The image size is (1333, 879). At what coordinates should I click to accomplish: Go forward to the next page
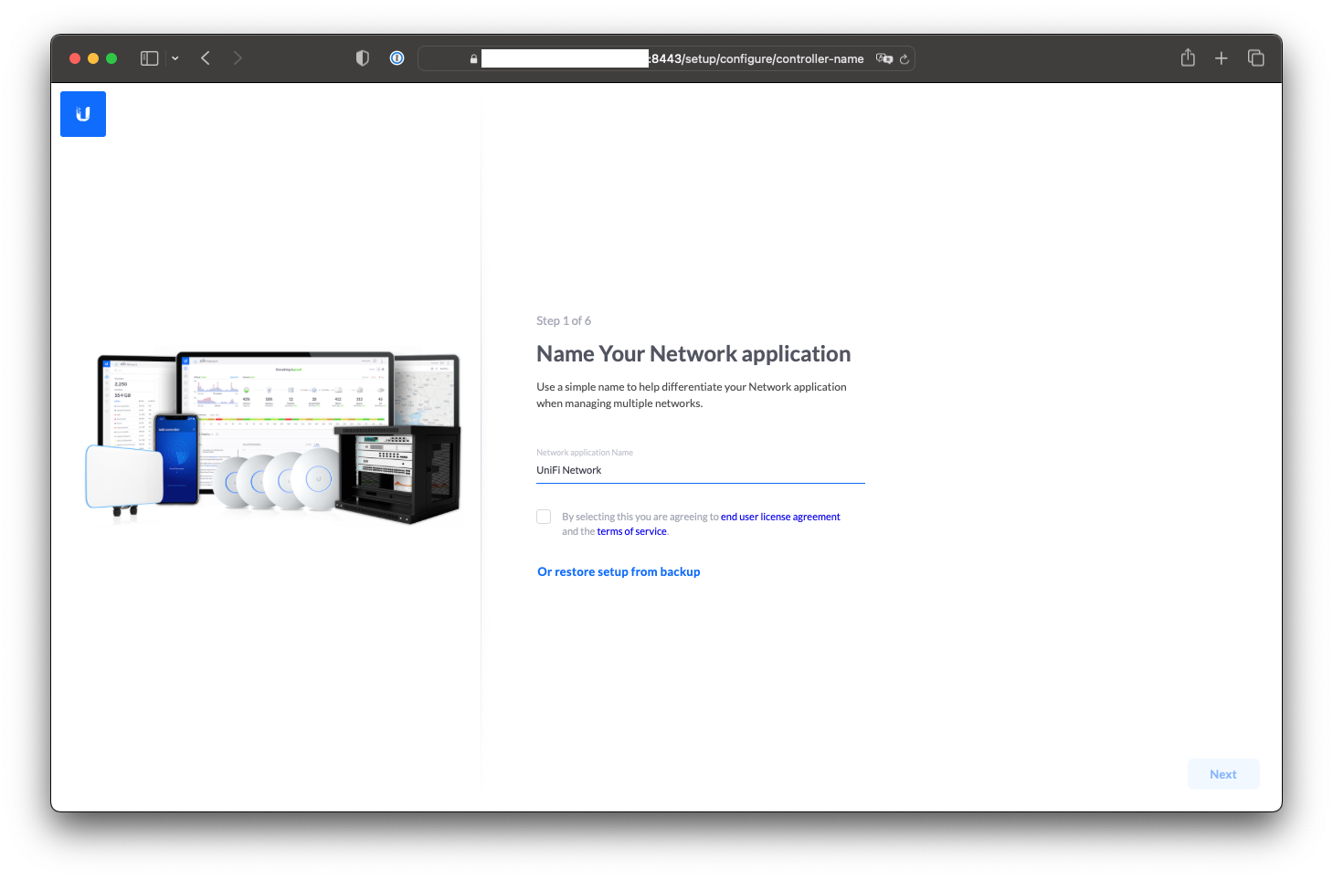point(238,58)
